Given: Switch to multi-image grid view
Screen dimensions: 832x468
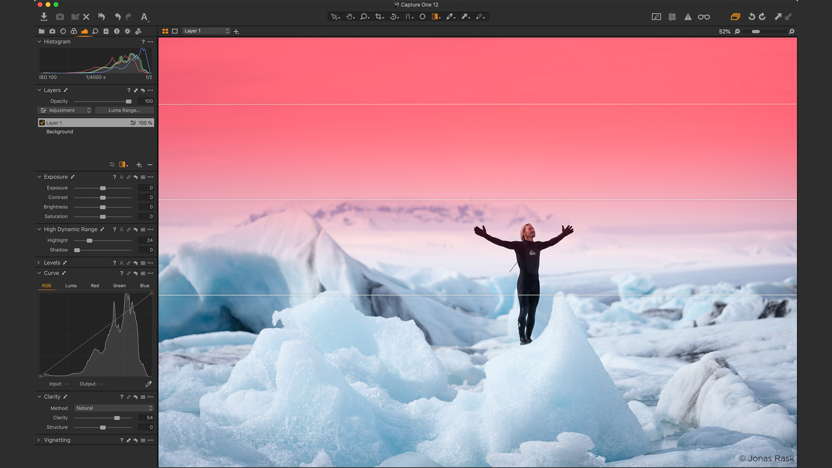Looking at the screenshot, I should click(165, 31).
